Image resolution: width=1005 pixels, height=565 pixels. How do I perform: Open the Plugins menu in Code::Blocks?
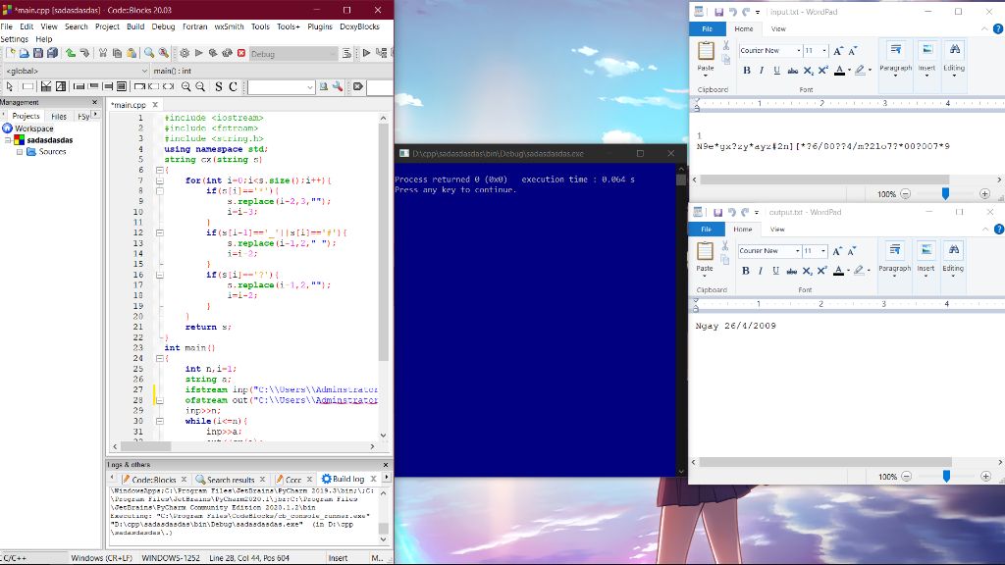(319, 26)
